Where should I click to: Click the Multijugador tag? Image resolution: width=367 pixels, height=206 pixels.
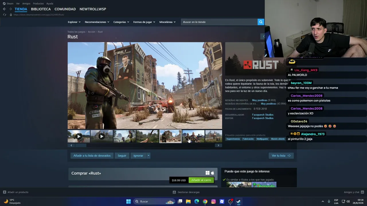pyautogui.click(x=262, y=139)
